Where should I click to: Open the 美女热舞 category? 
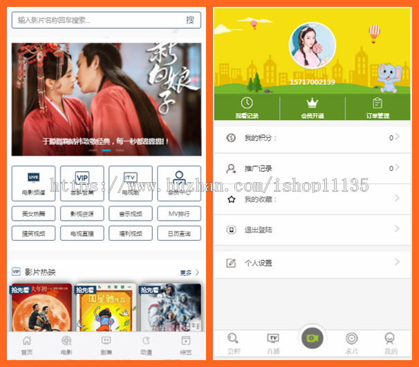click(x=33, y=213)
